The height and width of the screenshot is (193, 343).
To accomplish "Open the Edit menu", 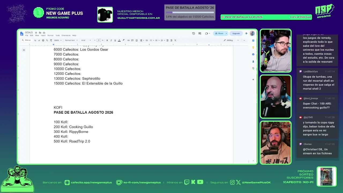I will coord(31,35).
